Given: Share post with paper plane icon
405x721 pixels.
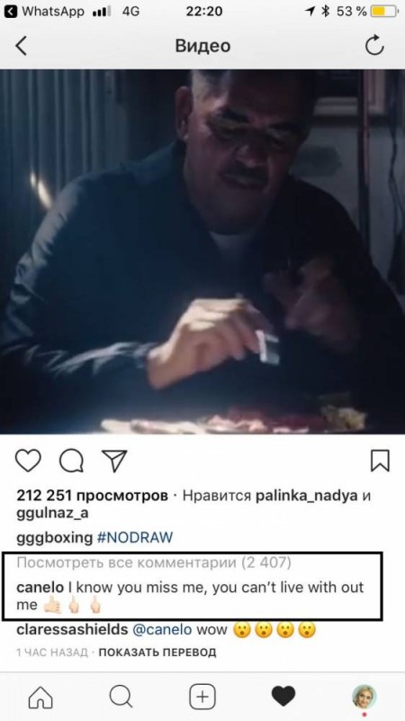Looking at the screenshot, I should (114, 461).
